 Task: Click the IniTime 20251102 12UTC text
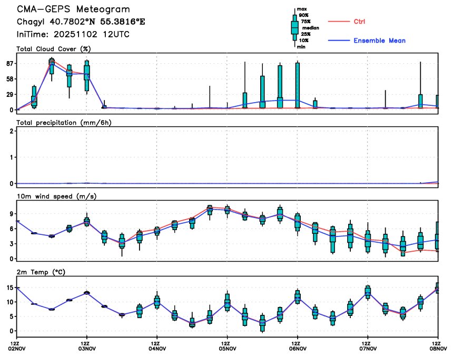click(73, 34)
